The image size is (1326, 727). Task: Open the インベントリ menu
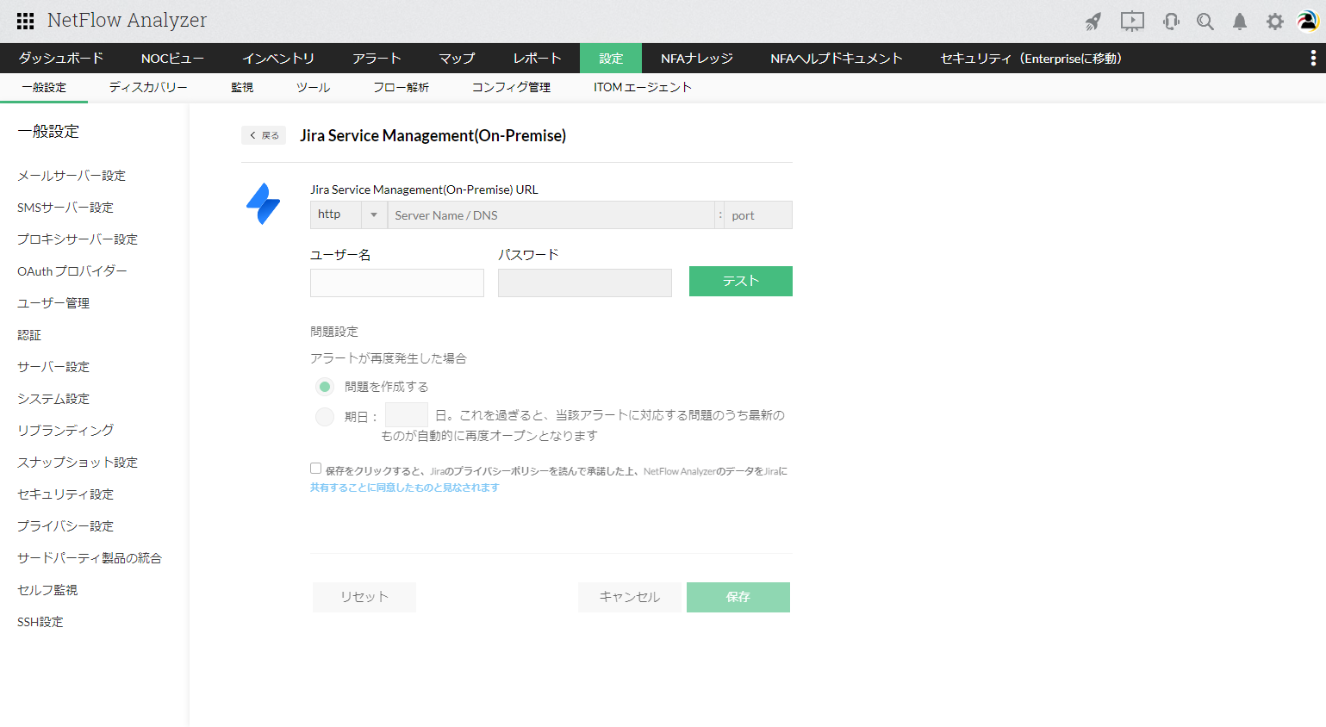point(278,59)
